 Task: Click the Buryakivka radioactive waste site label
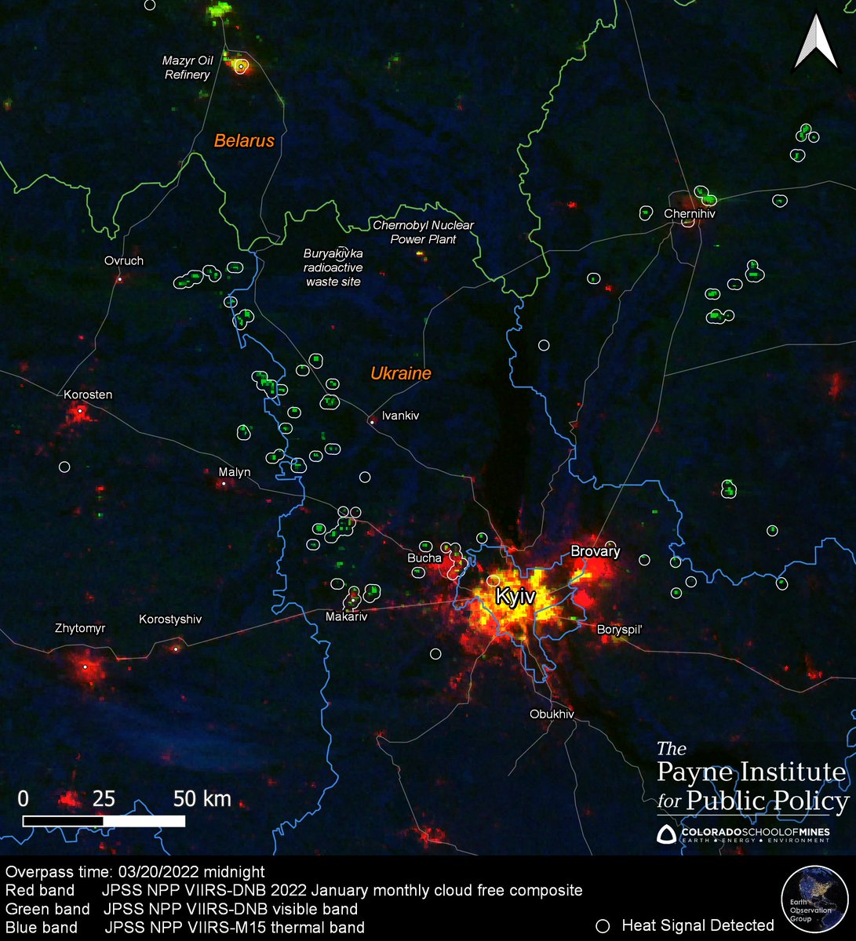333,267
